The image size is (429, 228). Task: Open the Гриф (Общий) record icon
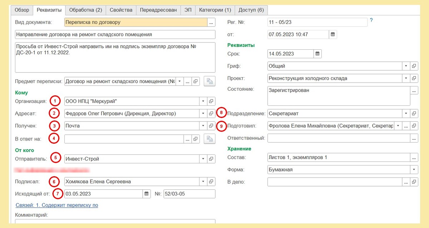414,66
